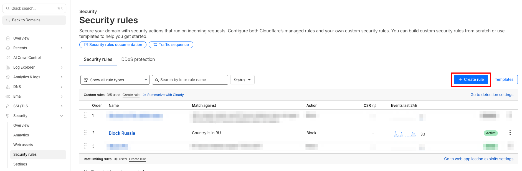The image size is (522, 171).
Task: Open the Show all rule types dropdown
Action: click(x=115, y=80)
